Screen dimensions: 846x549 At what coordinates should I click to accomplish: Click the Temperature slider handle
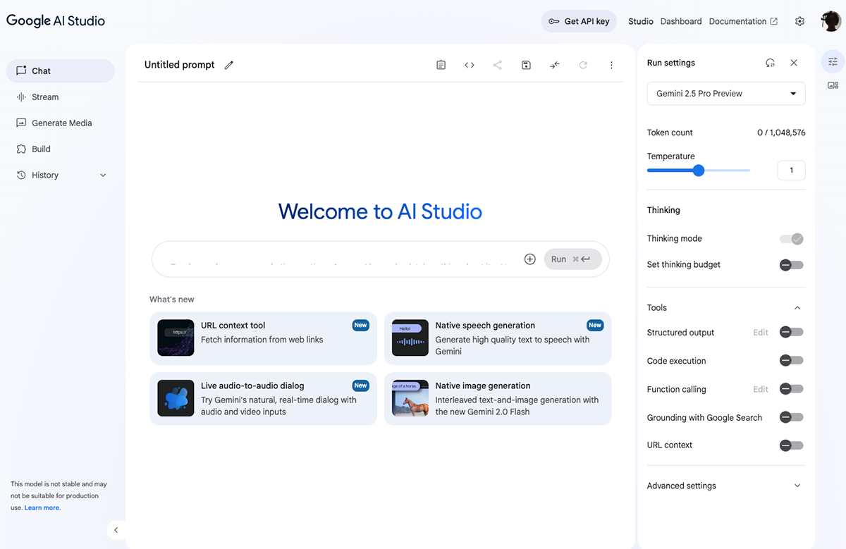(699, 171)
